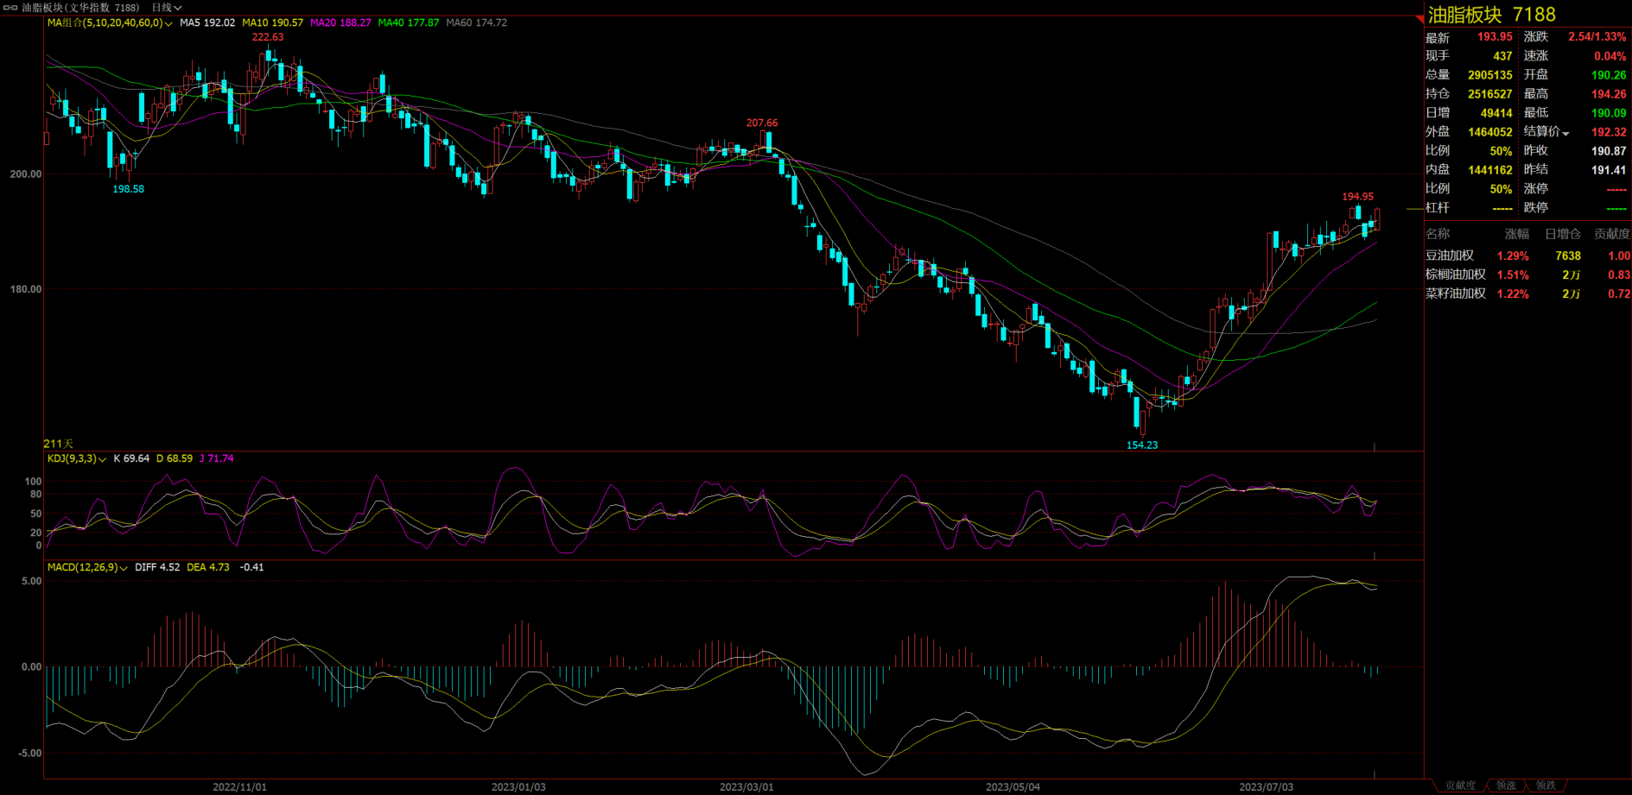Select the 棕榈油加权 row
Image resolution: width=1632 pixels, height=795 pixels.
click(x=1455, y=275)
